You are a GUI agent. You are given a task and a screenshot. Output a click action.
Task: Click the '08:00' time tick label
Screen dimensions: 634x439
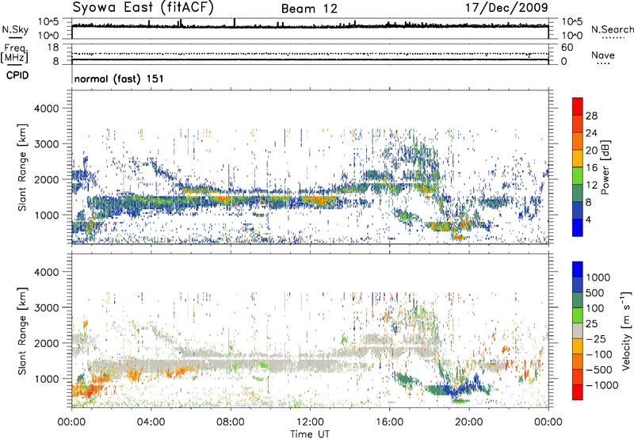point(230,422)
